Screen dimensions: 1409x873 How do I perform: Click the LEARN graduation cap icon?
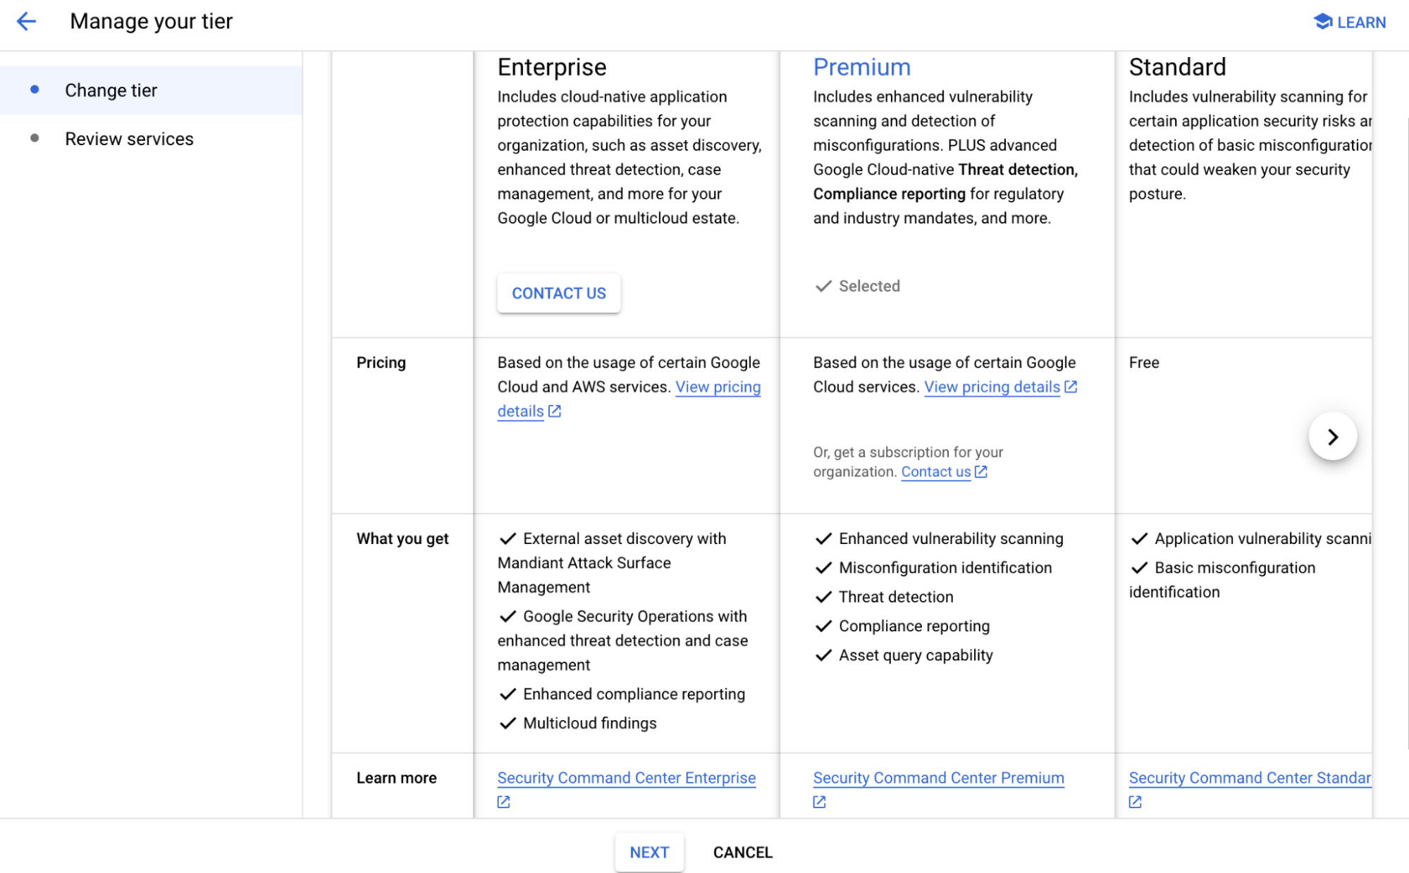1323,22
